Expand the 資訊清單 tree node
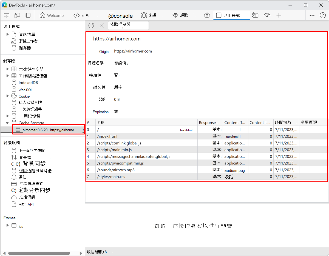Image resolution: width=329 pixels, height=256 pixels. coord(8,34)
